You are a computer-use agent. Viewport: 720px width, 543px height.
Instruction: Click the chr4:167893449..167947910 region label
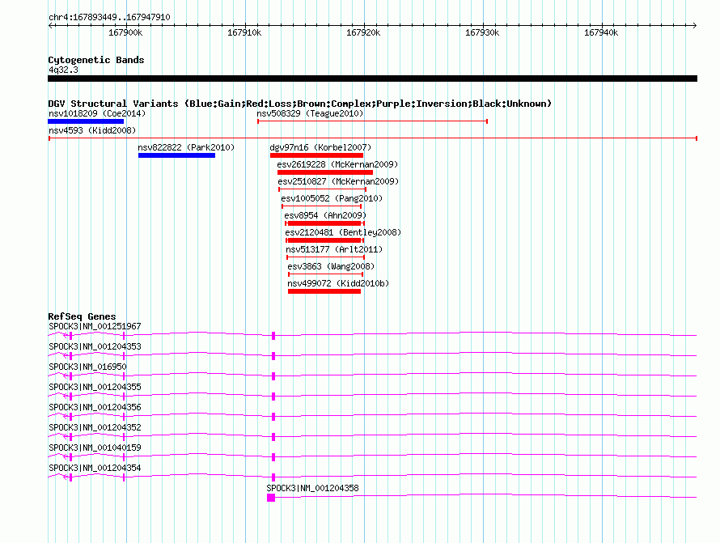pos(109,18)
